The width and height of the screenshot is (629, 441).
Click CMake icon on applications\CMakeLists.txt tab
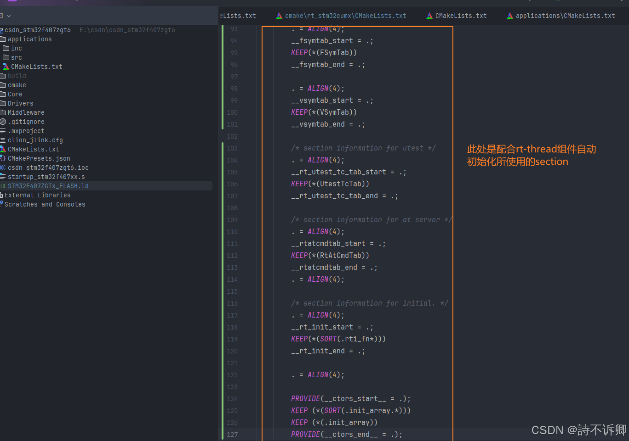[510, 16]
